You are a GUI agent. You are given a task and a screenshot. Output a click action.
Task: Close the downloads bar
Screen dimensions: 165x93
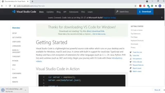point(164,90)
